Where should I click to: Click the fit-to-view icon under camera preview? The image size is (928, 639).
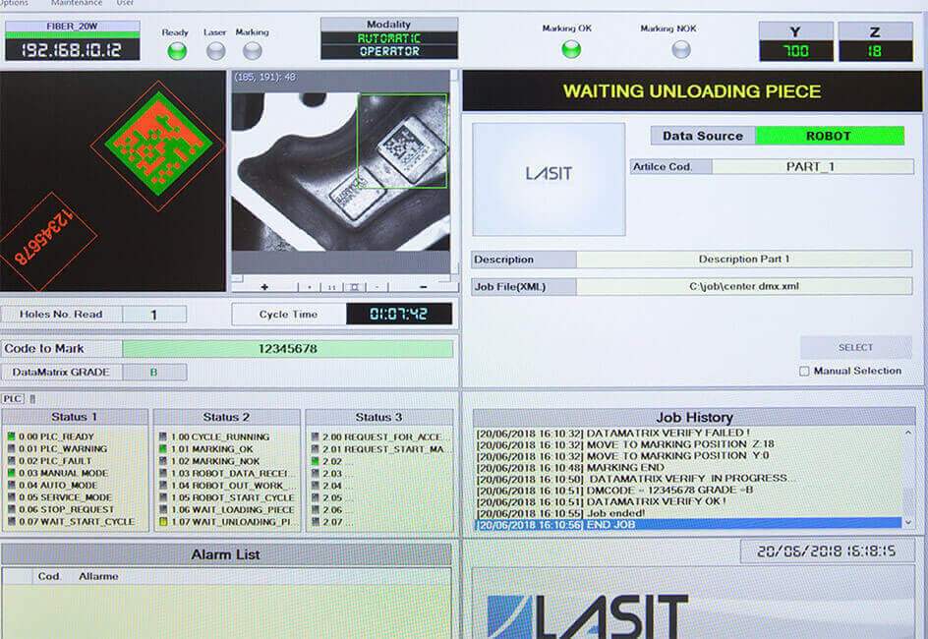[355, 287]
